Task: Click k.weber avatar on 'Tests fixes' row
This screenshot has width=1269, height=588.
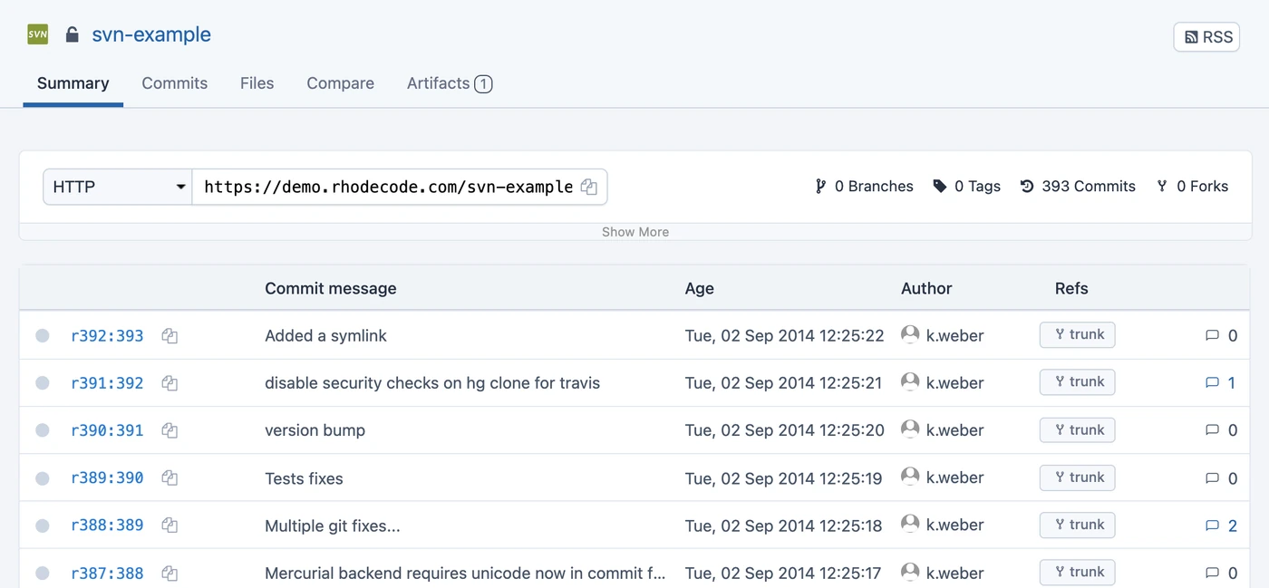Action: tap(910, 477)
